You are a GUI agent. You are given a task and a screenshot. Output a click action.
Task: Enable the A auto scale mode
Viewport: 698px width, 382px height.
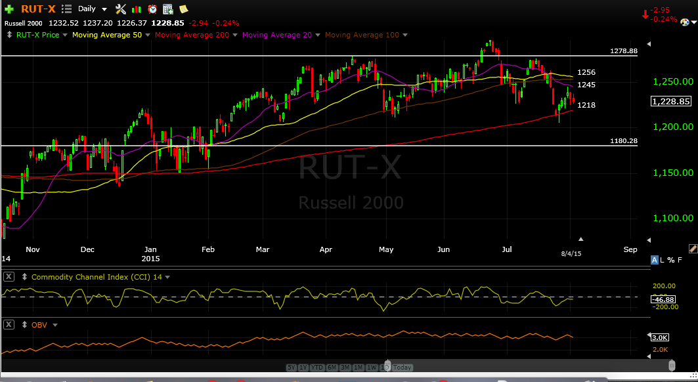pyautogui.click(x=655, y=260)
